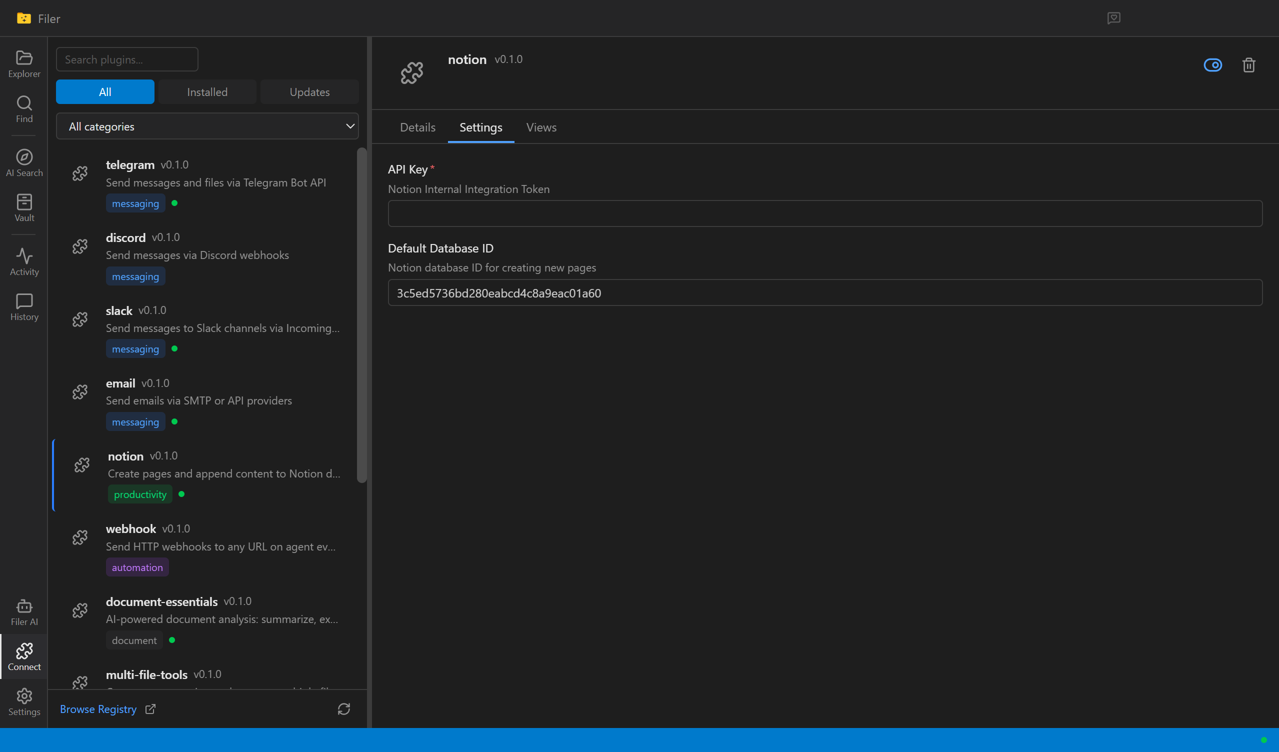
Task: Open the feedback icon in title bar
Action: coord(1113,18)
